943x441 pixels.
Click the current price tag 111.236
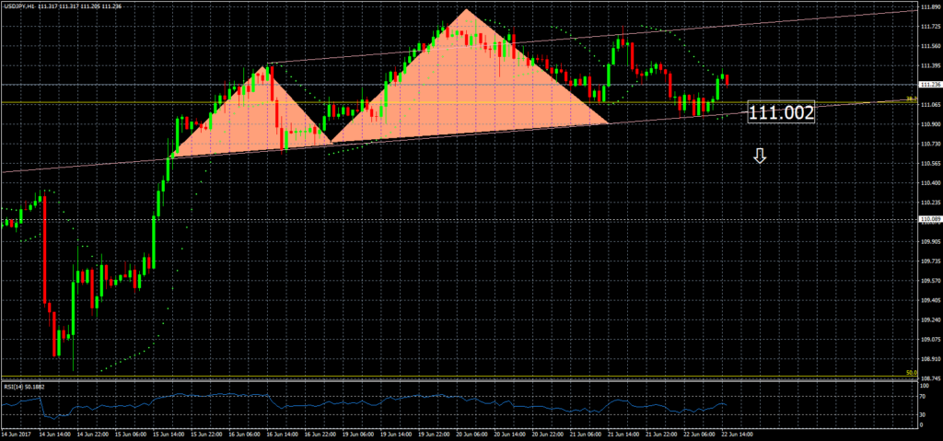click(x=929, y=85)
